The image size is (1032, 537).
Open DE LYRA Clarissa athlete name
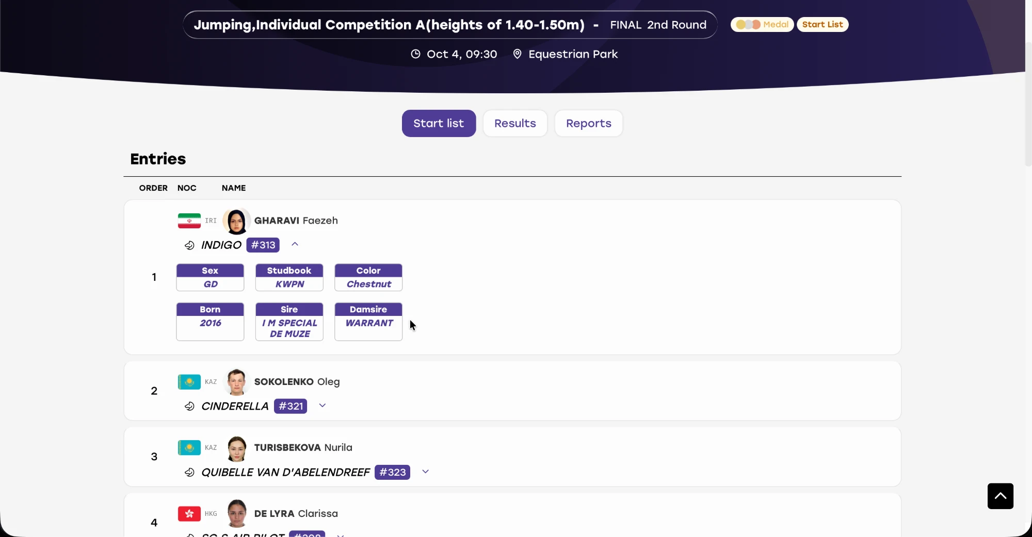pyautogui.click(x=296, y=514)
